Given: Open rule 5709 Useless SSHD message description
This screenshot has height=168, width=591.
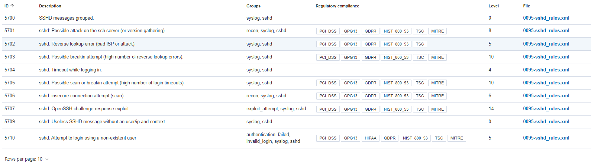Looking at the screenshot, I should [103, 122].
